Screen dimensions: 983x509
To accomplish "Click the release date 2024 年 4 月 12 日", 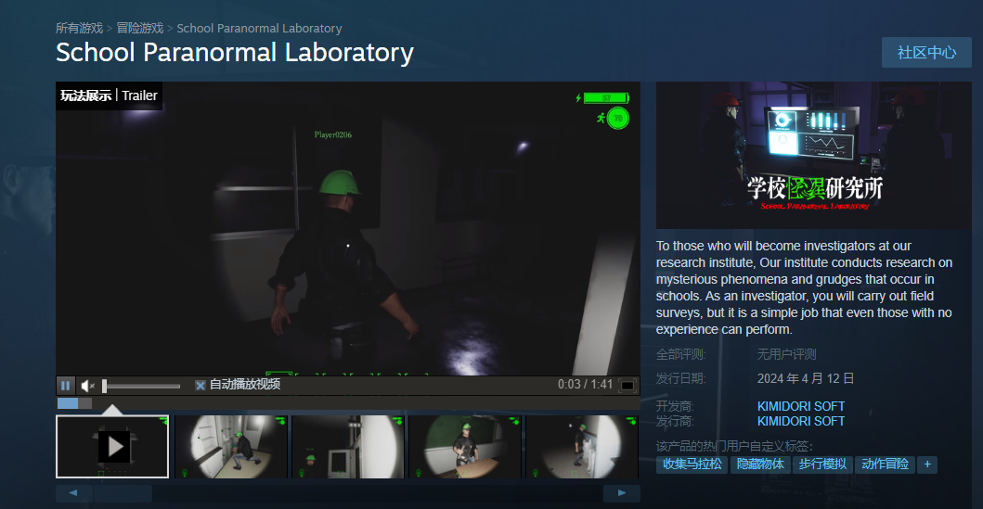I will [x=806, y=379].
